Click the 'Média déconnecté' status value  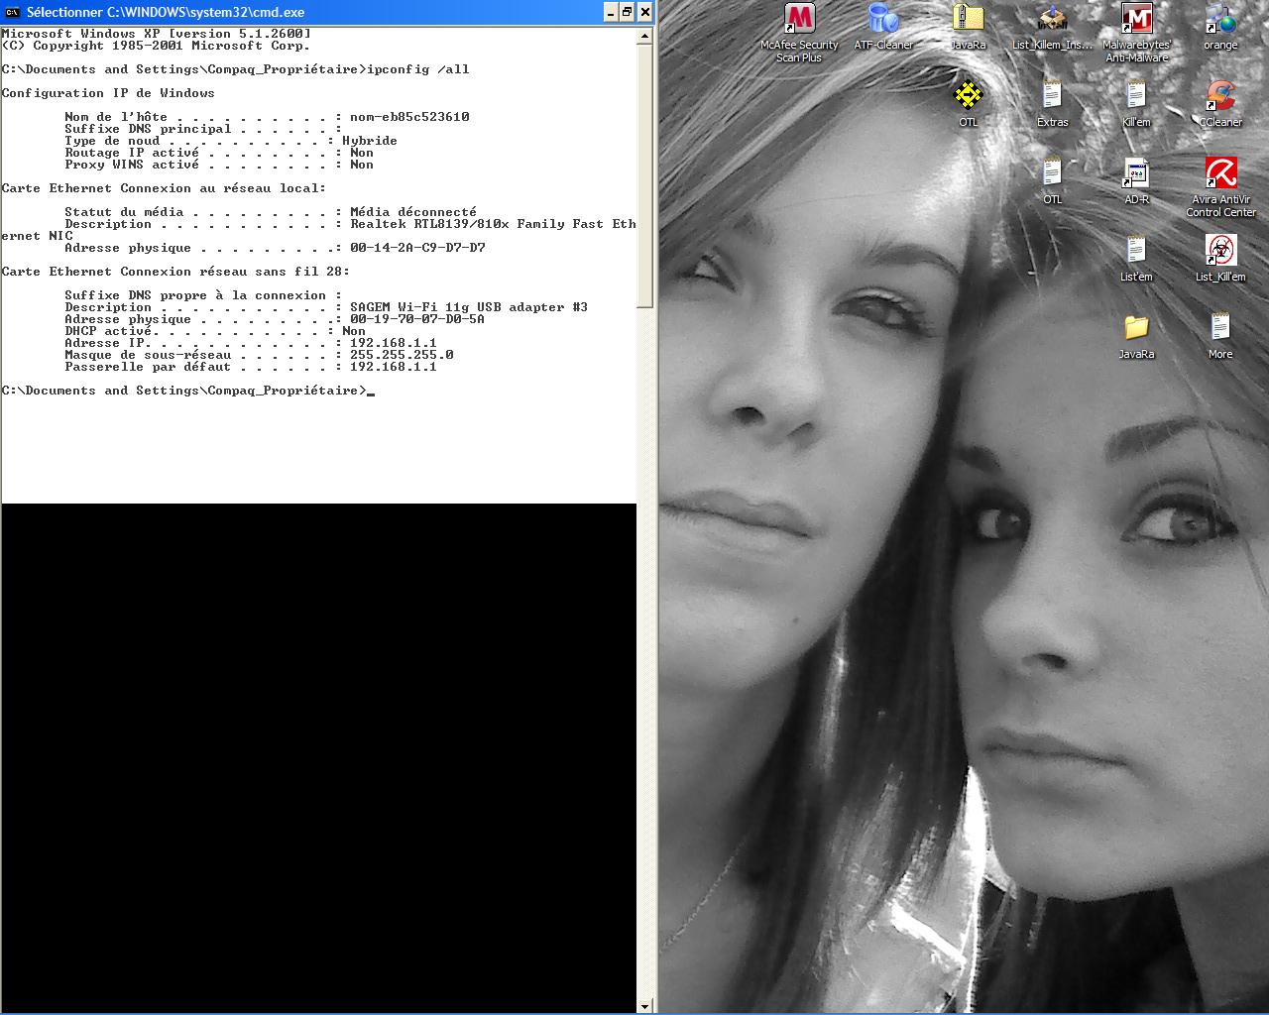pyautogui.click(x=413, y=212)
